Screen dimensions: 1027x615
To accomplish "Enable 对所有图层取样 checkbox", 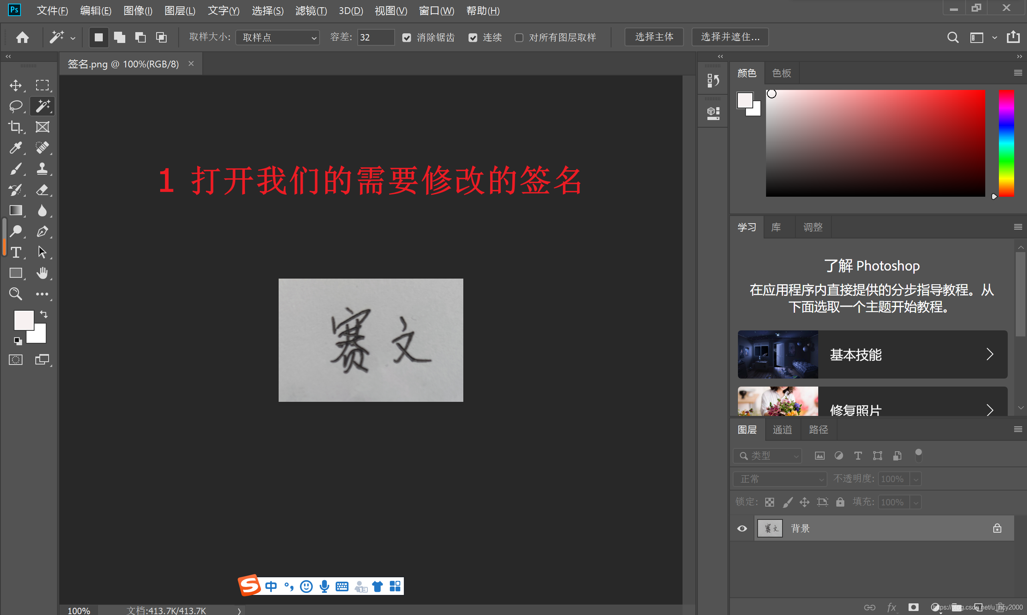I will point(519,38).
